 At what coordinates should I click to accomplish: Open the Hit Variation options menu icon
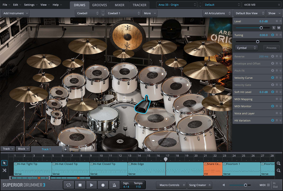pos(277,120)
